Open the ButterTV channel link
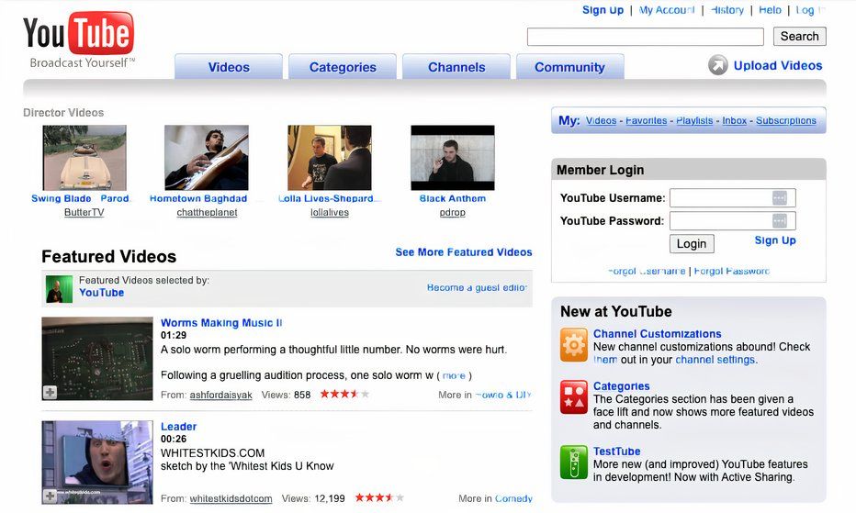The height and width of the screenshot is (513, 856). pyautogui.click(x=84, y=212)
